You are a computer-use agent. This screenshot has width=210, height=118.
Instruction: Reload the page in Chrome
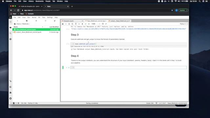click(18, 10)
